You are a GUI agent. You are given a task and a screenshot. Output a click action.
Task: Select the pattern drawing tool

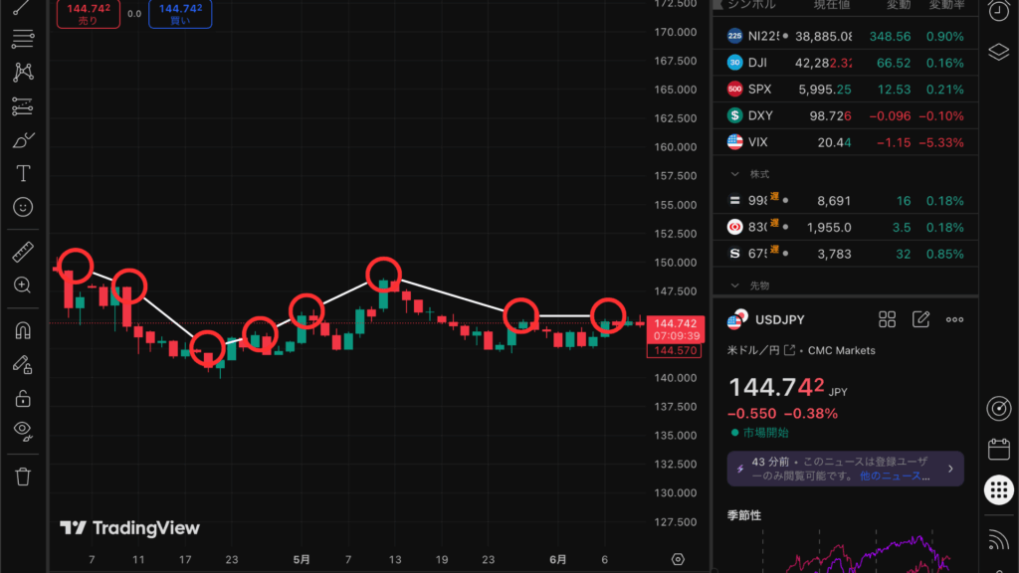[x=23, y=73]
